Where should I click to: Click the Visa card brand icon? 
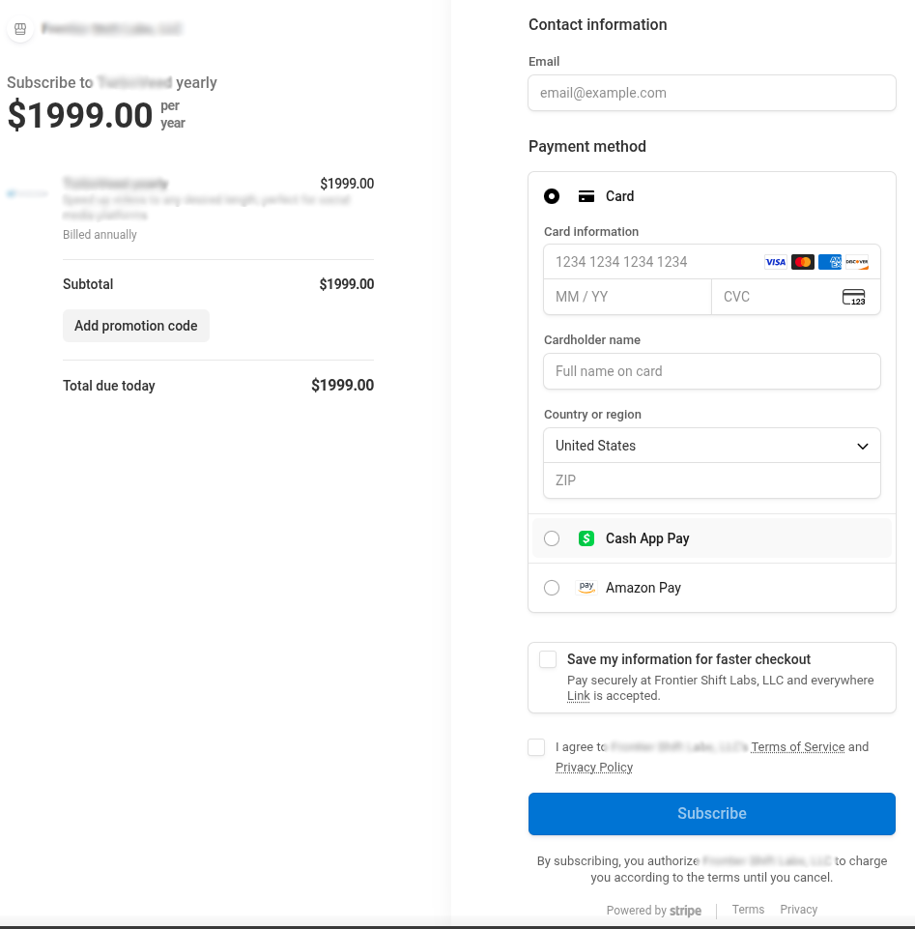coord(775,261)
